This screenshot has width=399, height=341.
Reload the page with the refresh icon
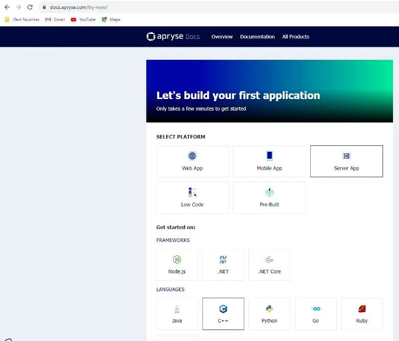click(30, 7)
